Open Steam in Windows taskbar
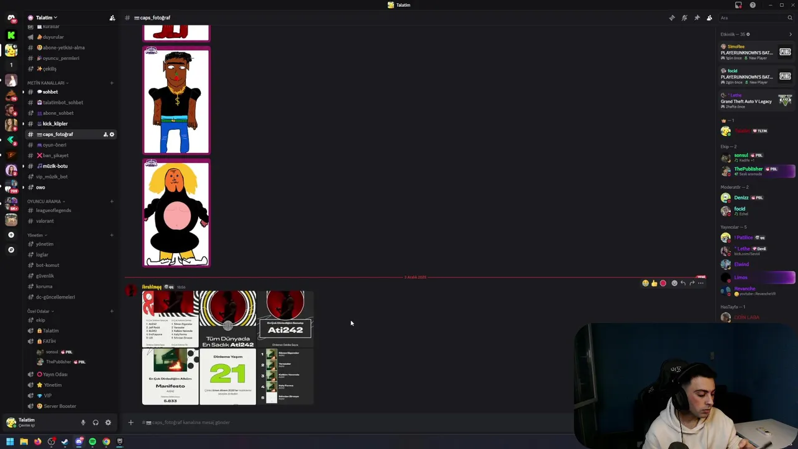 coord(65,442)
